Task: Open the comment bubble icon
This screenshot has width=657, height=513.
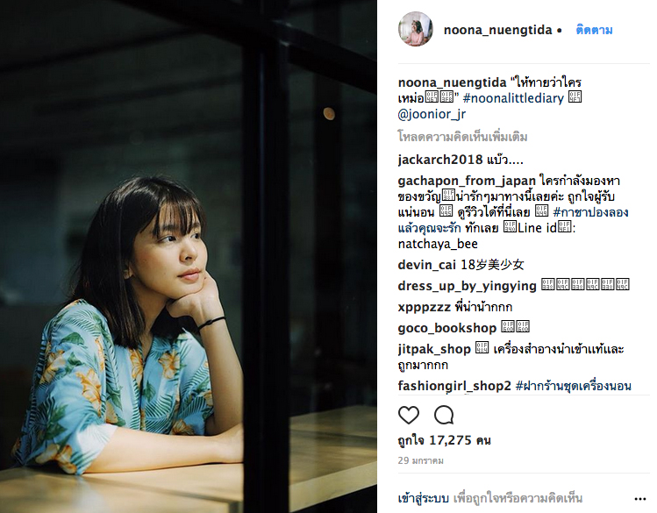Action: point(444,415)
